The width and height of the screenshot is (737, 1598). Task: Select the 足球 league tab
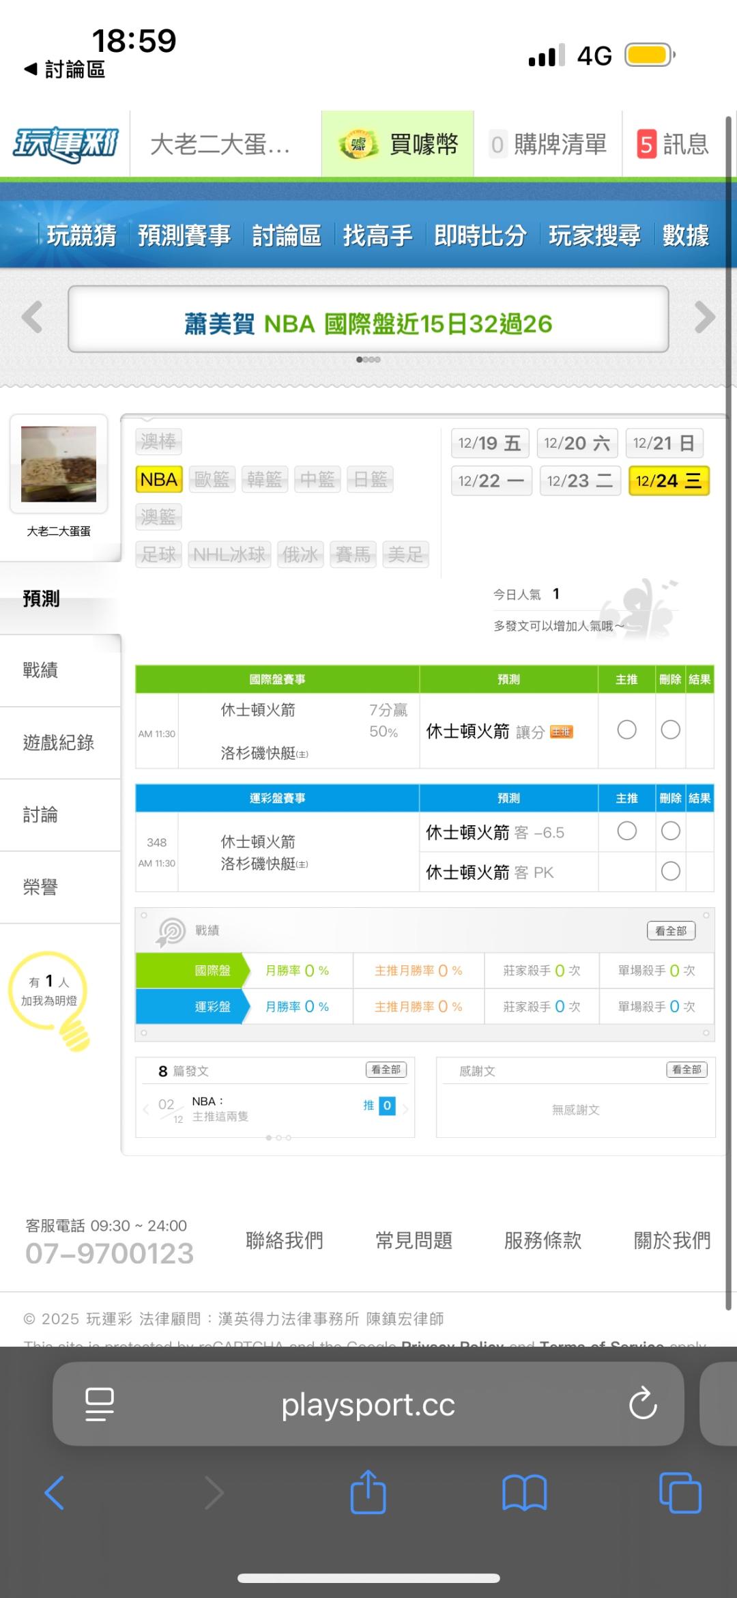[x=159, y=554]
